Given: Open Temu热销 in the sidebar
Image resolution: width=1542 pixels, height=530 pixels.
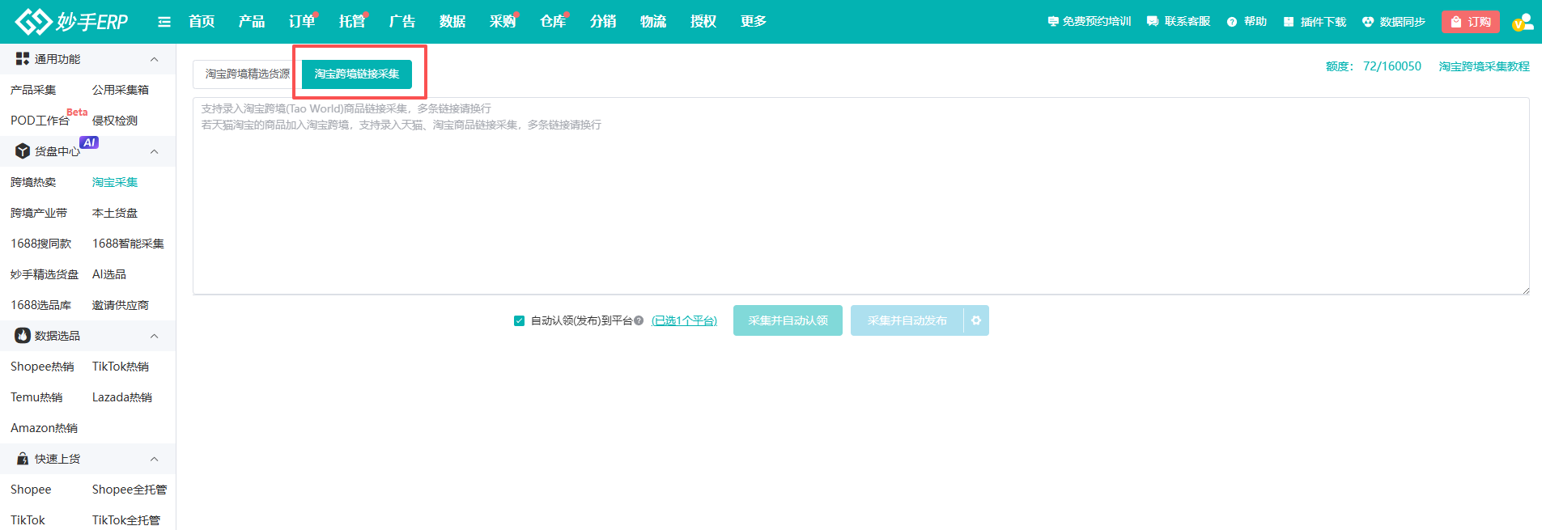Looking at the screenshot, I should click(36, 397).
